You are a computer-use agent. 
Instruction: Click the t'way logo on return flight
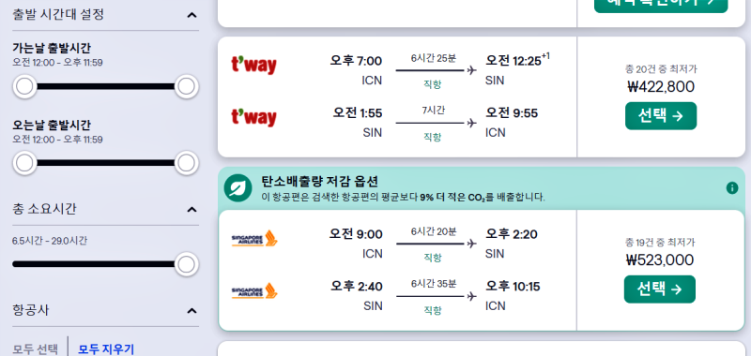click(x=253, y=117)
